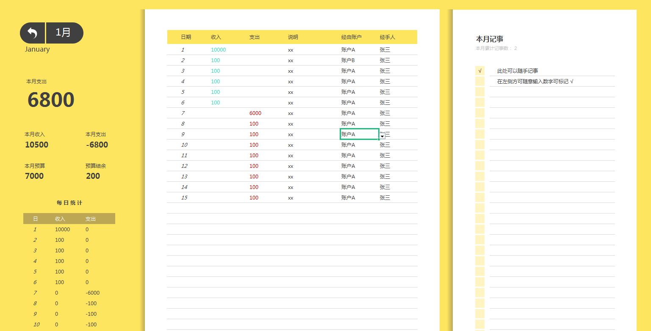Image resolution: width=651 pixels, height=331 pixels.
Task: Click the 每日统计 heading
Action: 69,203
